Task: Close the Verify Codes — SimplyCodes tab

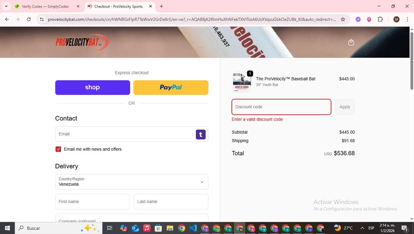Action: (78, 6)
